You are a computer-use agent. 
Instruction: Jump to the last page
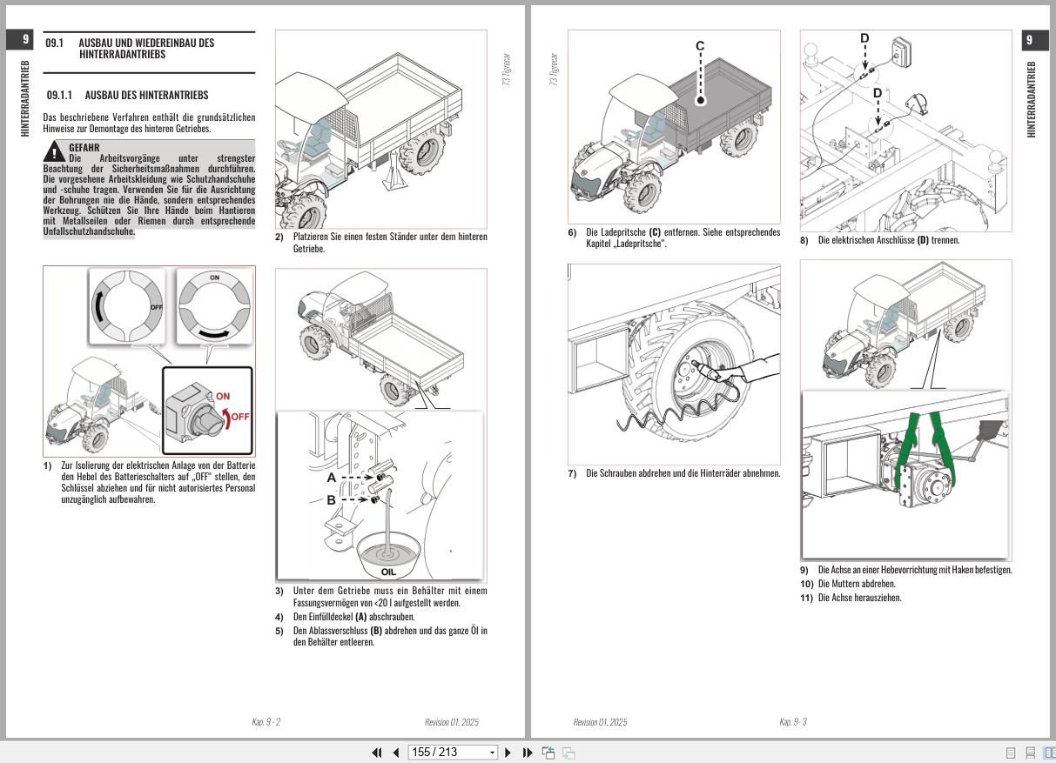528,753
